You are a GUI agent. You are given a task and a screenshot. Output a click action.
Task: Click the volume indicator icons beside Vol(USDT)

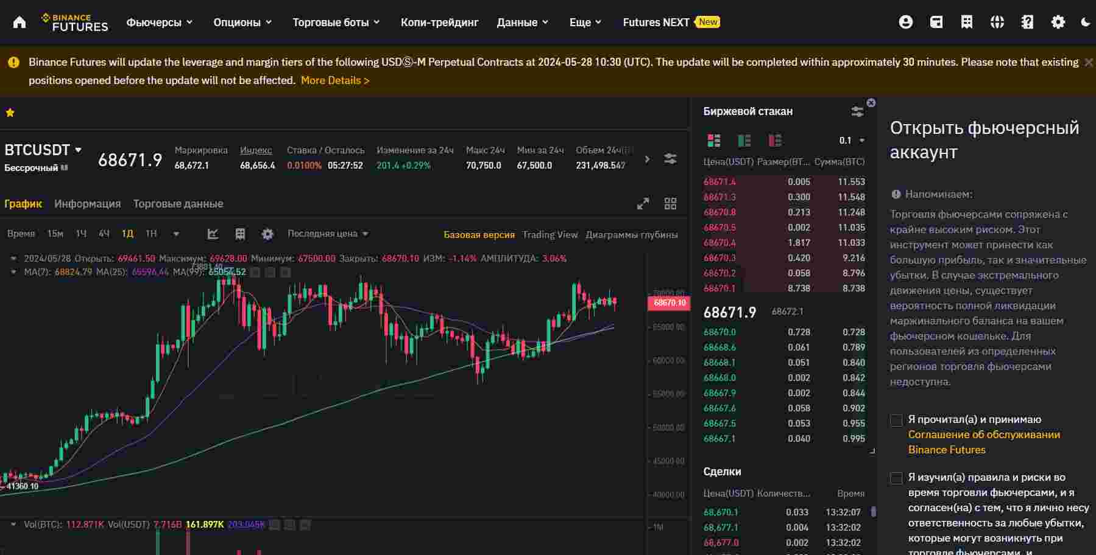pos(290,525)
